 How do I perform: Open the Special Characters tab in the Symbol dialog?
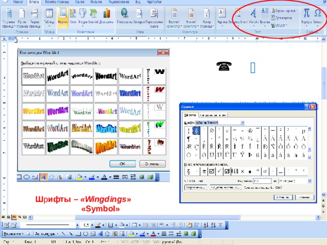pyautogui.click(x=213, y=115)
